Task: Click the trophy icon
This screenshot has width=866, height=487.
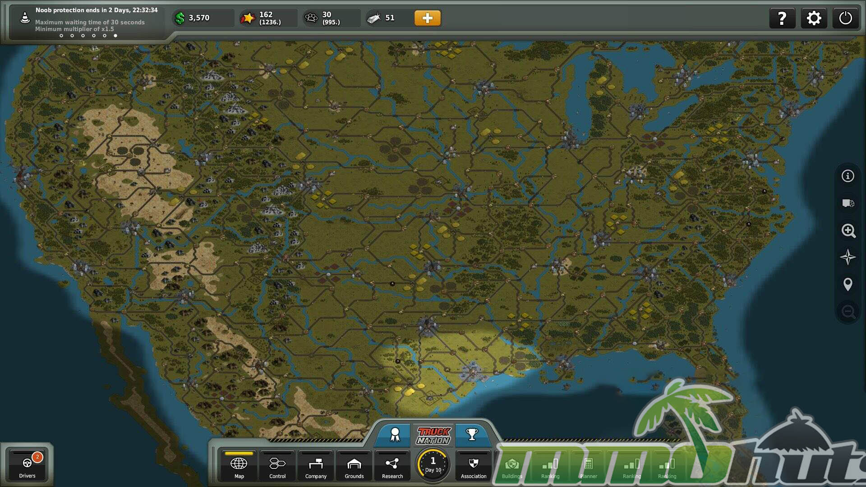Action: (x=472, y=435)
